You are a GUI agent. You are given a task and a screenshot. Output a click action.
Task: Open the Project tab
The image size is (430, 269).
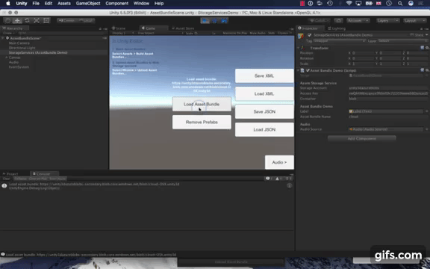click(10, 174)
